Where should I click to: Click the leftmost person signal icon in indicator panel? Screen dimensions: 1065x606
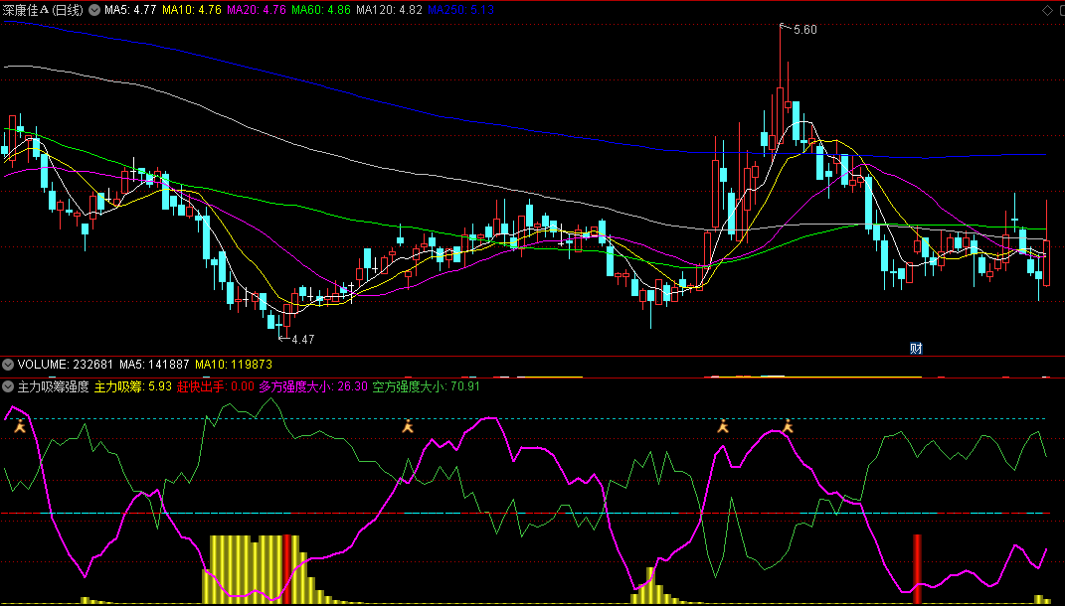[20, 427]
